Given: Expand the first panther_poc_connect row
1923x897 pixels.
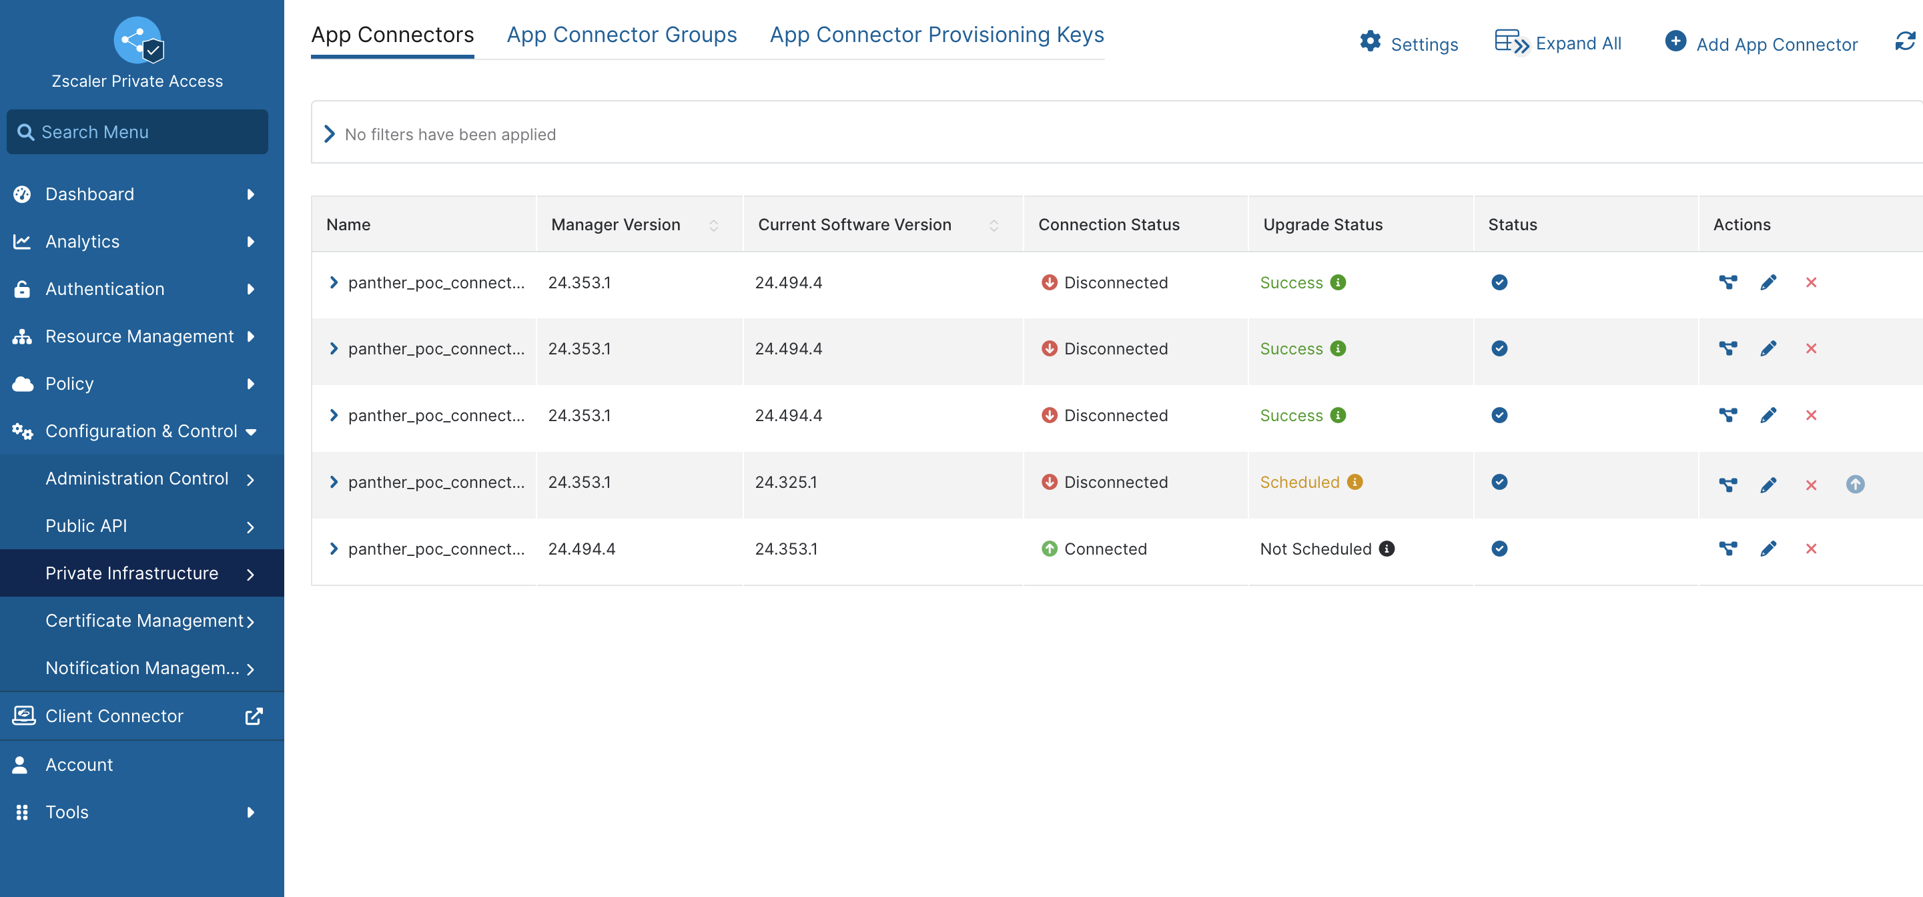Looking at the screenshot, I should click(334, 282).
